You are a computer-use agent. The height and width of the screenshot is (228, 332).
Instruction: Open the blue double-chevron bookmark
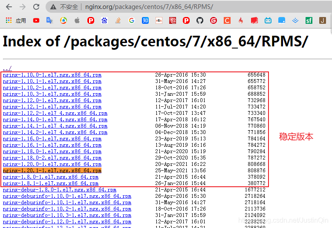[x=295, y=20]
